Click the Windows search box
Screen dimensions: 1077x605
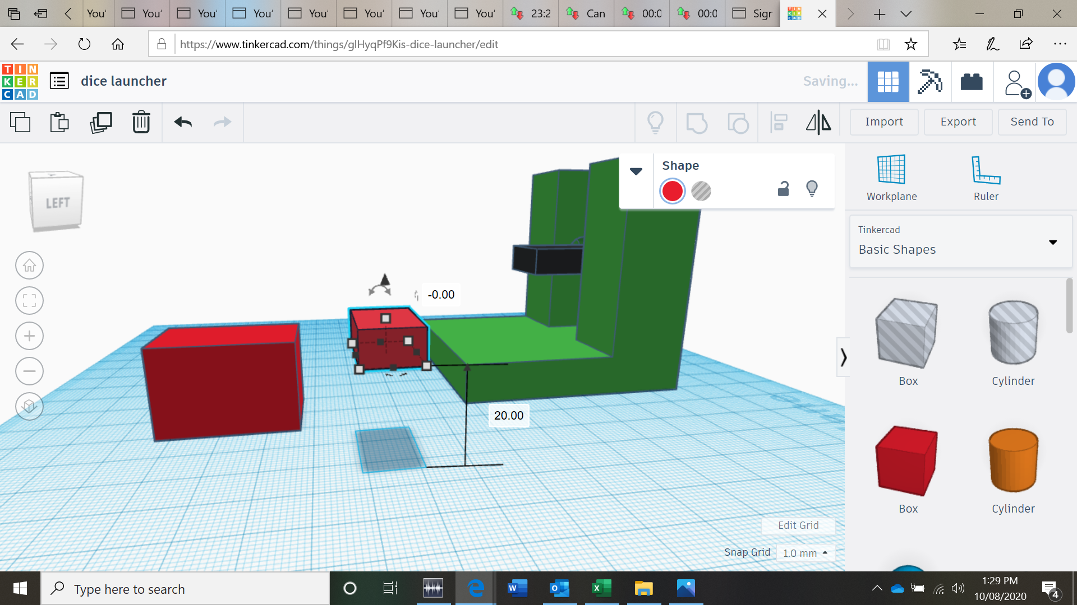185,589
